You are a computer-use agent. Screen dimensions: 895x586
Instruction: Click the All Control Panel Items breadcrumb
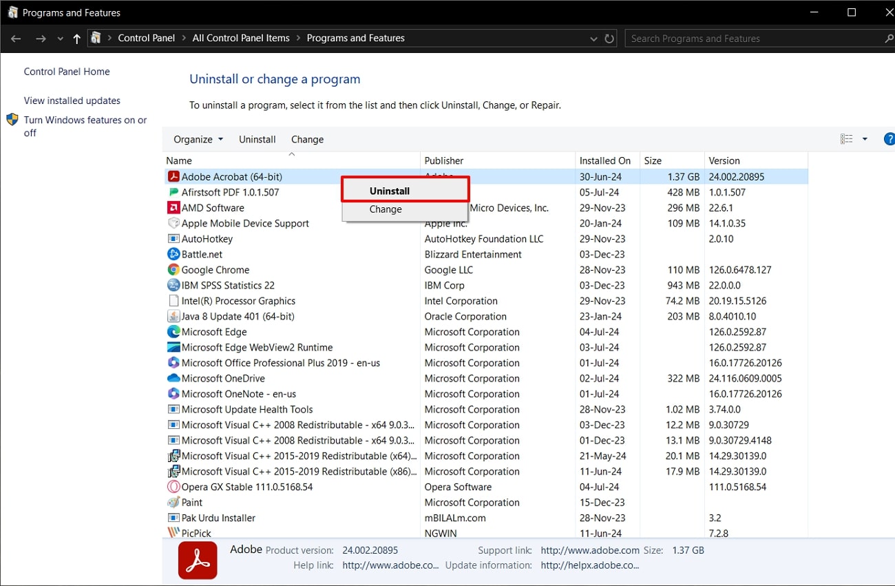[241, 39]
